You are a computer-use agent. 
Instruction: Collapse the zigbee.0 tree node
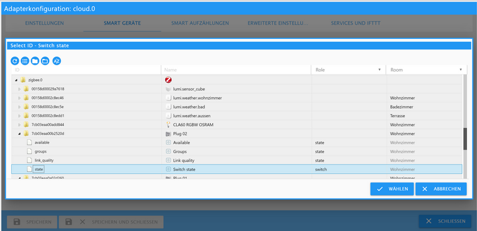pyautogui.click(x=16, y=80)
